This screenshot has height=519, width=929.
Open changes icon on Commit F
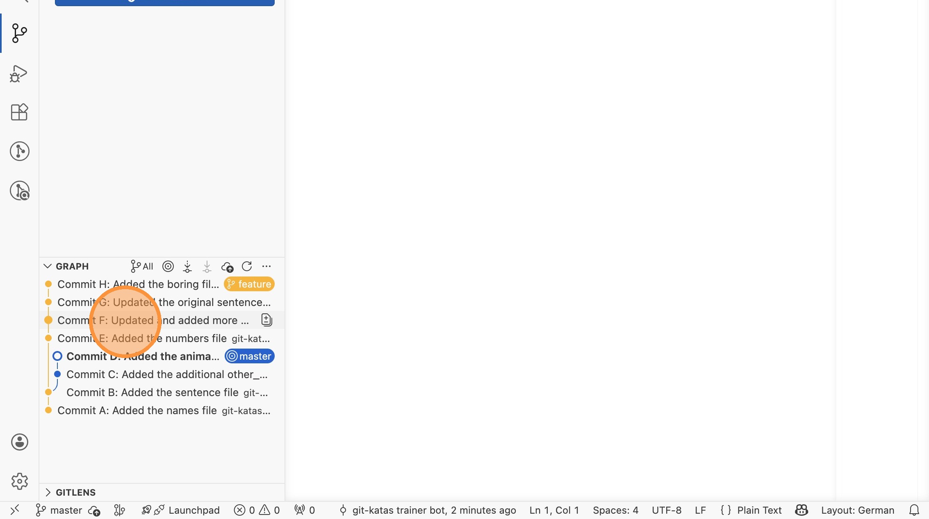point(266,320)
